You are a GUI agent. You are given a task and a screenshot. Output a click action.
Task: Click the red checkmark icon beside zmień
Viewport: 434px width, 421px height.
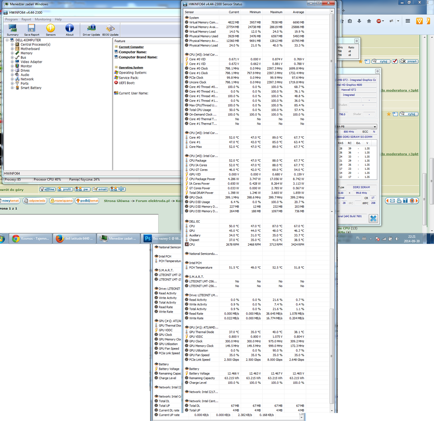click(x=395, y=61)
